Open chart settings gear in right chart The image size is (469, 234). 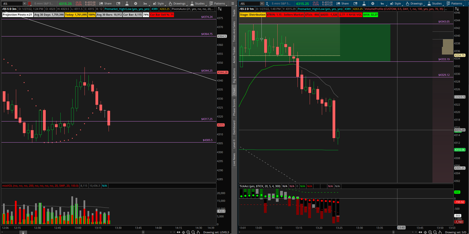pos(373,4)
